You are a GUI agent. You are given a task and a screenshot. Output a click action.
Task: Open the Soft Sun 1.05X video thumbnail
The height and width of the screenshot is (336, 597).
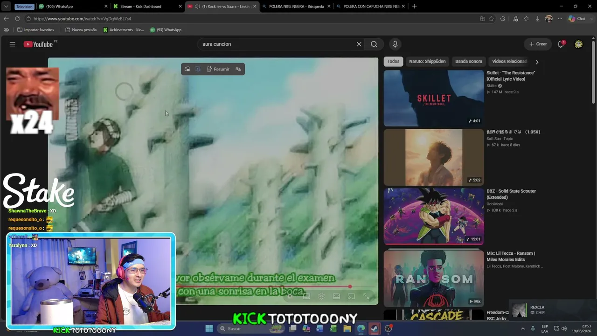coord(434,157)
